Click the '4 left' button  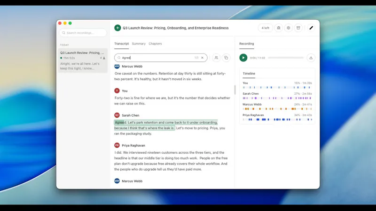[265, 28]
